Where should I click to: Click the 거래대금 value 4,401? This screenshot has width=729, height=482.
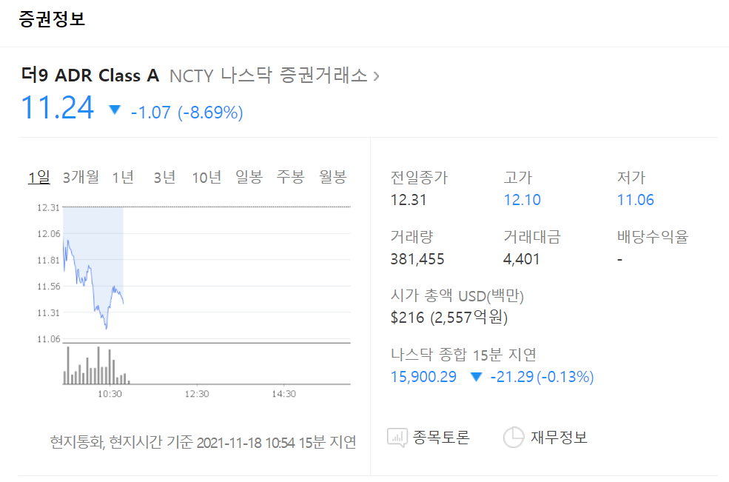(x=522, y=258)
